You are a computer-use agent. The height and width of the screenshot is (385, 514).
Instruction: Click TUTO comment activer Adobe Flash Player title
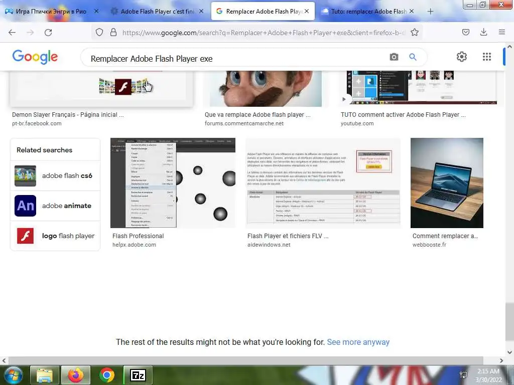point(403,115)
